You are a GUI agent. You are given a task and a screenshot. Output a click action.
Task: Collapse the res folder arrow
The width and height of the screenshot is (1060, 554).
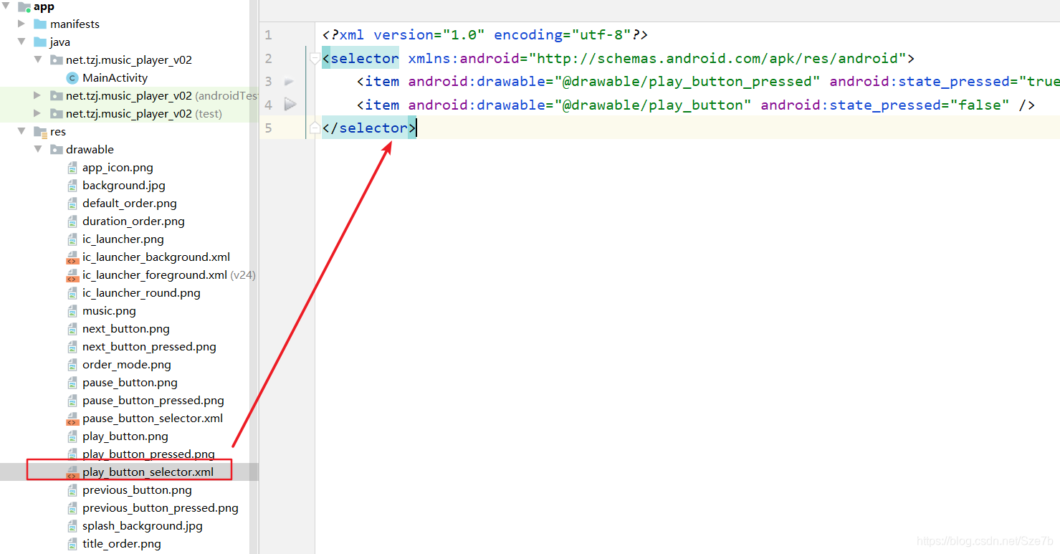22,132
